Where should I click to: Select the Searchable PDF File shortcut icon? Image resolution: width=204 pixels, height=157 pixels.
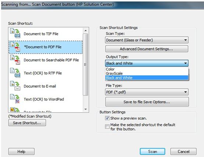[15, 60]
